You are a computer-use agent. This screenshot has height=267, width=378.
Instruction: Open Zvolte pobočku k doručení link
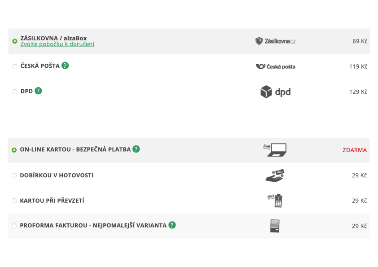tap(57, 44)
